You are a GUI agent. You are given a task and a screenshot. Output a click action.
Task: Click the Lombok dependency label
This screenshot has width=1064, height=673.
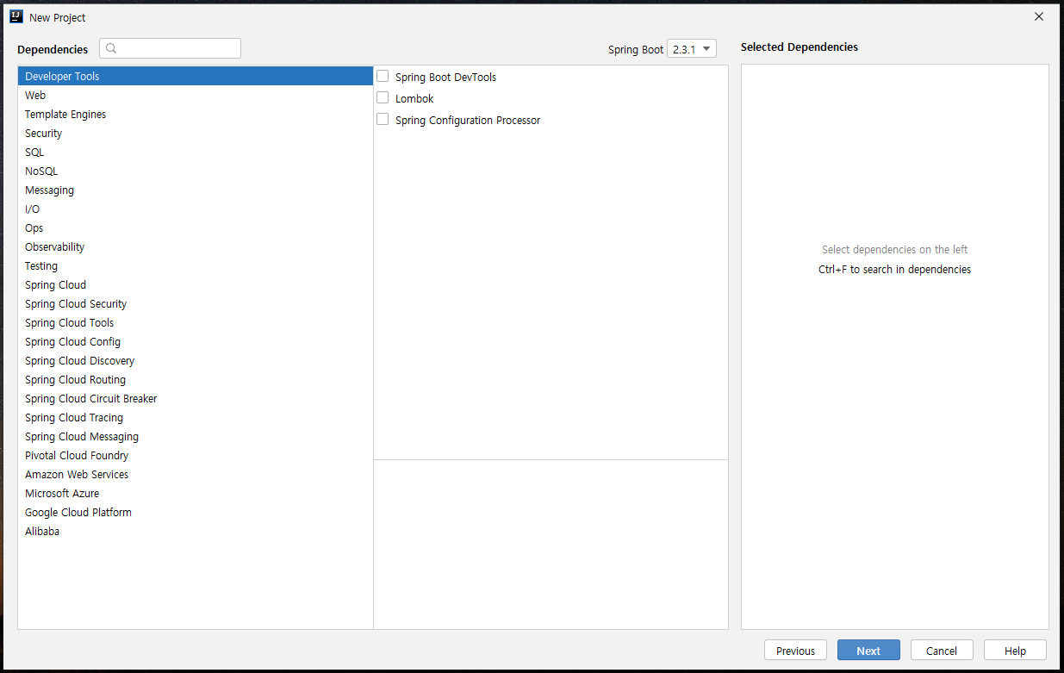click(414, 98)
